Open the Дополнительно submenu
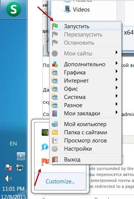The width and height of the screenshot is (134, 199). coord(85,64)
